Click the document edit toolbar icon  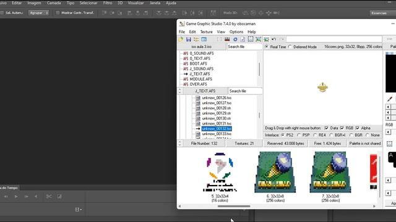pyautogui.click(x=243, y=39)
